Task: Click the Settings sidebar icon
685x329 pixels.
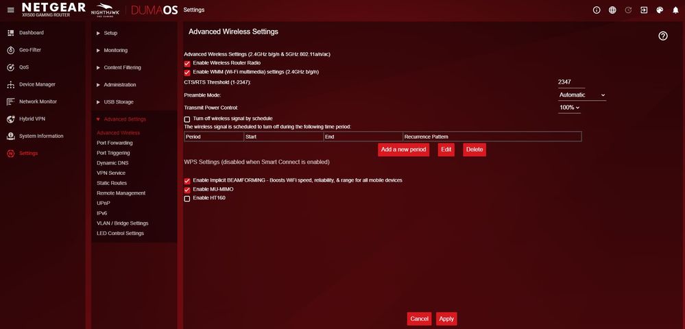Action: [x=11, y=154]
